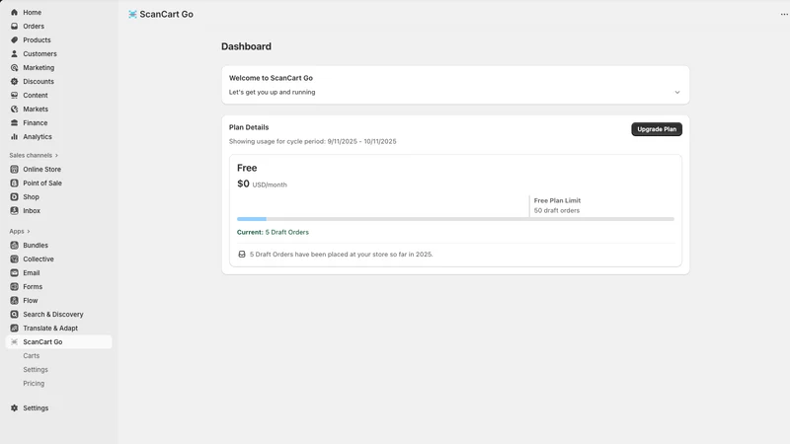Click the Collective app icon
790x444 pixels.
[x=14, y=259]
